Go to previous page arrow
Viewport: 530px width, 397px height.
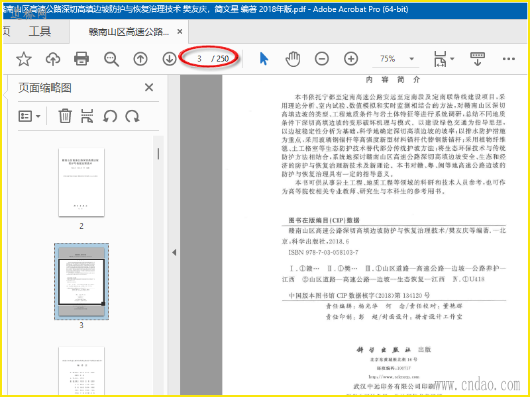point(140,59)
